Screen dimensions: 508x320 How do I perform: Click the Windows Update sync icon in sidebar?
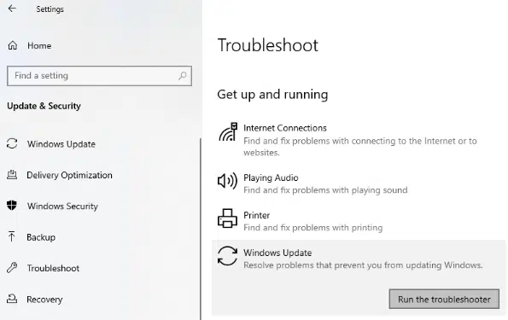pyautogui.click(x=12, y=143)
